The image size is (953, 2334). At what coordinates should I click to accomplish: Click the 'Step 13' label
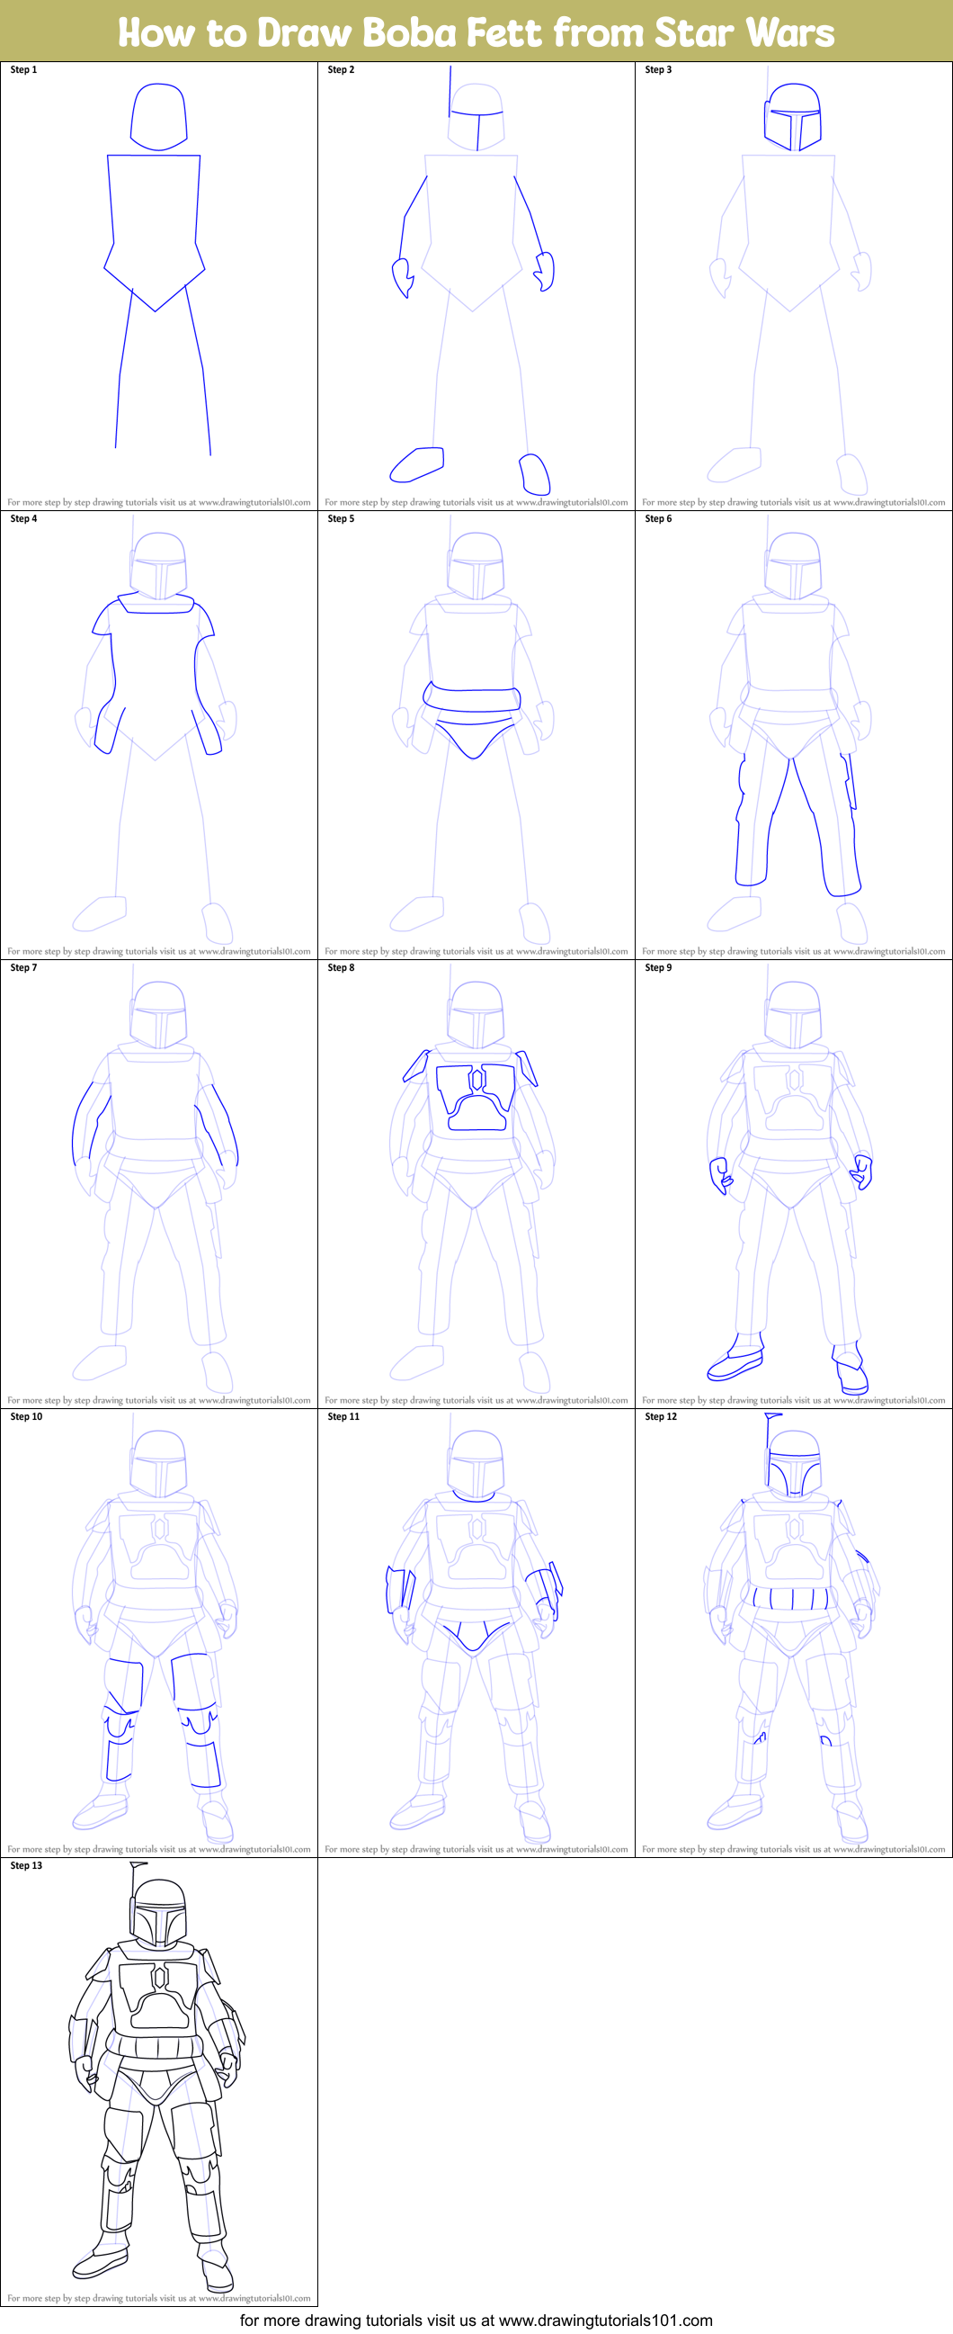26,1865
